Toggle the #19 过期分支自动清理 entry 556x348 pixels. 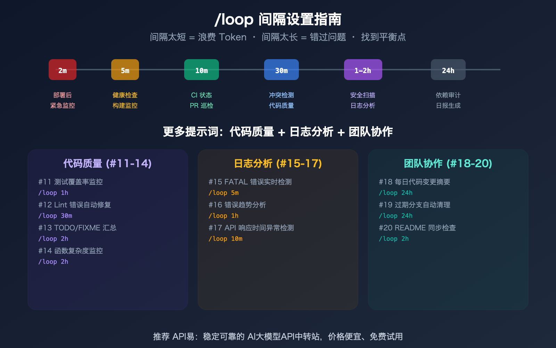415,205
